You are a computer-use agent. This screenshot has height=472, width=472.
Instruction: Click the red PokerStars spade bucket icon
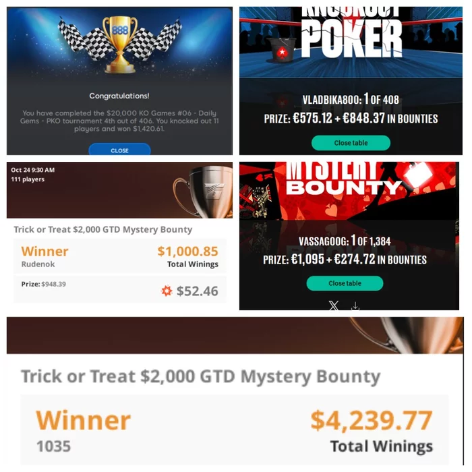281,51
